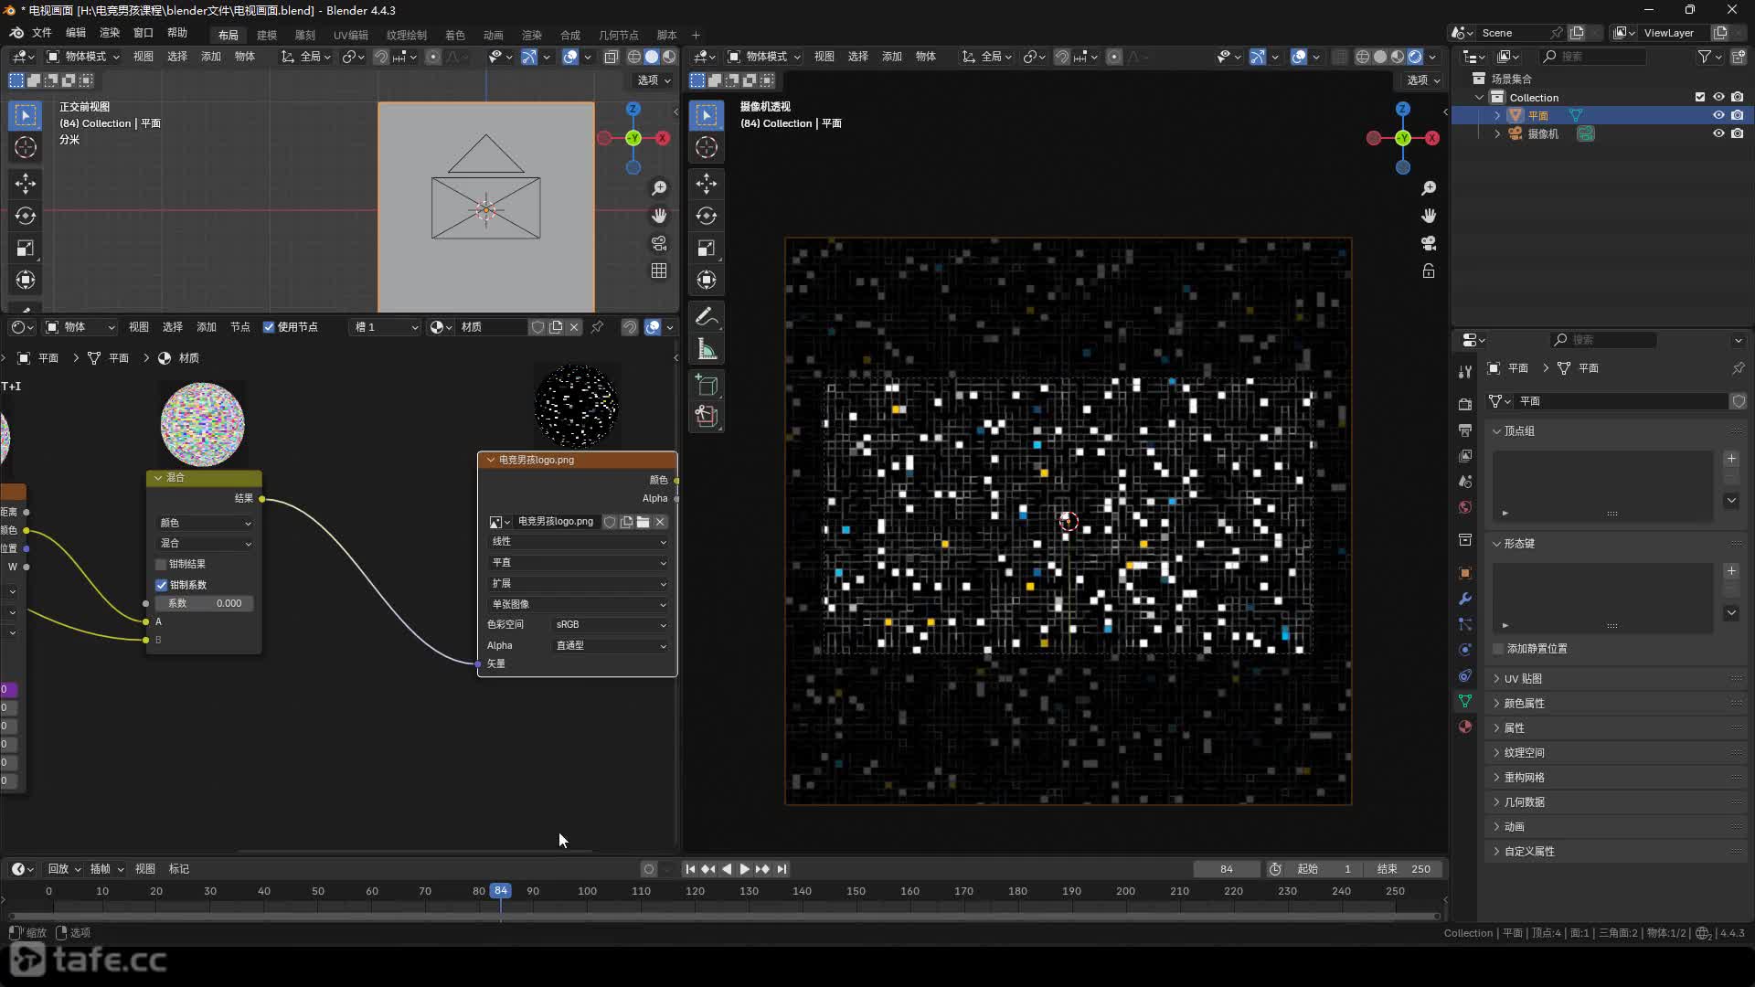
Task: Uncheck the 使用节点 checkbox
Action: (x=269, y=327)
